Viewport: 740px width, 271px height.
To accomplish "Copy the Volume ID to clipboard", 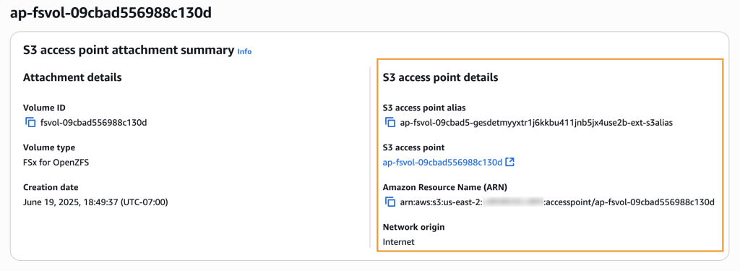I will tap(30, 123).
